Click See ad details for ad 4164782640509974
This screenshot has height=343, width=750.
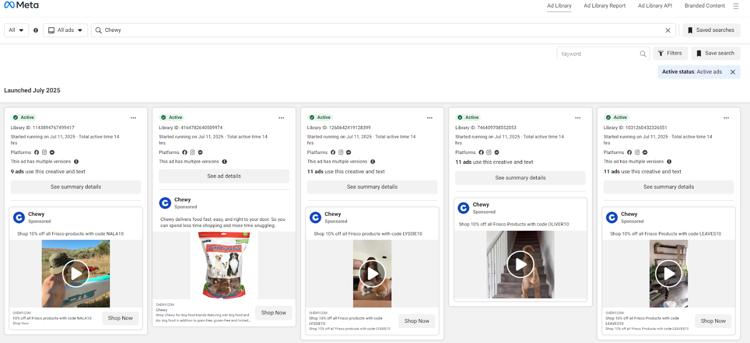[x=224, y=176]
